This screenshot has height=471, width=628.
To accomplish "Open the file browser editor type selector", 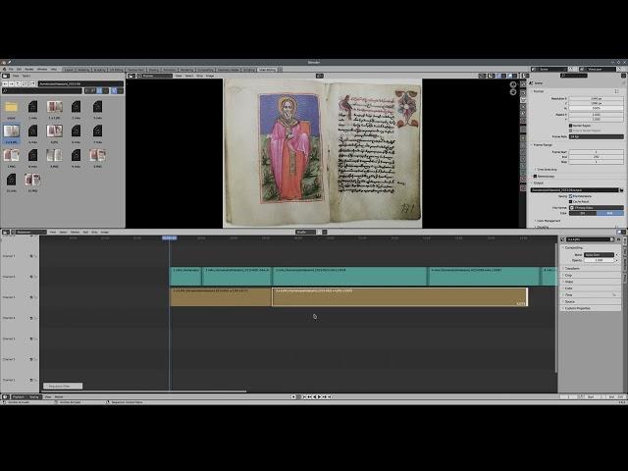I will point(6,76).
